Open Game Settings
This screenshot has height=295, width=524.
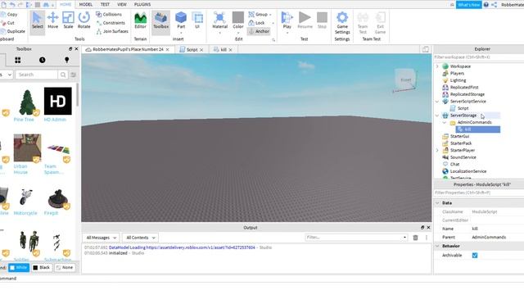[x=342, y=23]
